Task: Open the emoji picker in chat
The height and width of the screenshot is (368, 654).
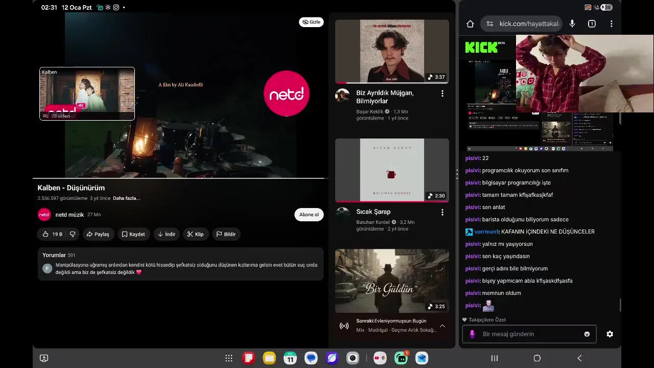Action: pos(587,334)
